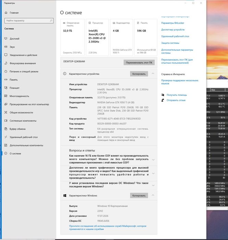Expand the 16 ГБ ОЗУ question

tap(153, 160)
